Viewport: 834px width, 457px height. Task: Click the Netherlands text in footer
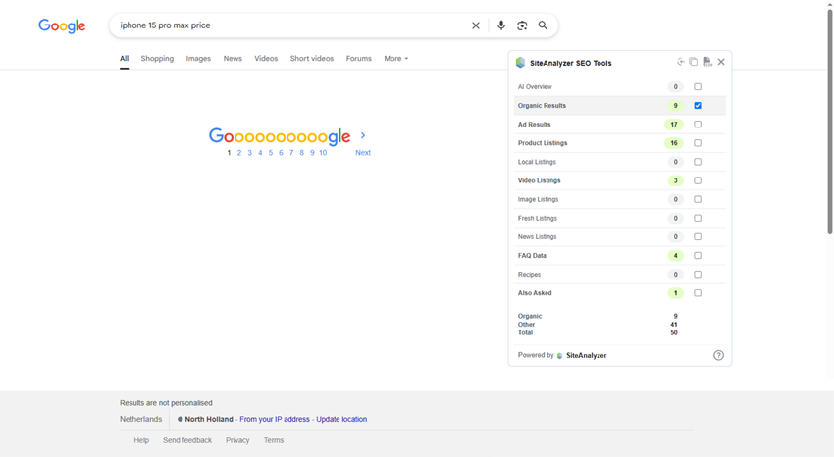click(x=140, y=420)
